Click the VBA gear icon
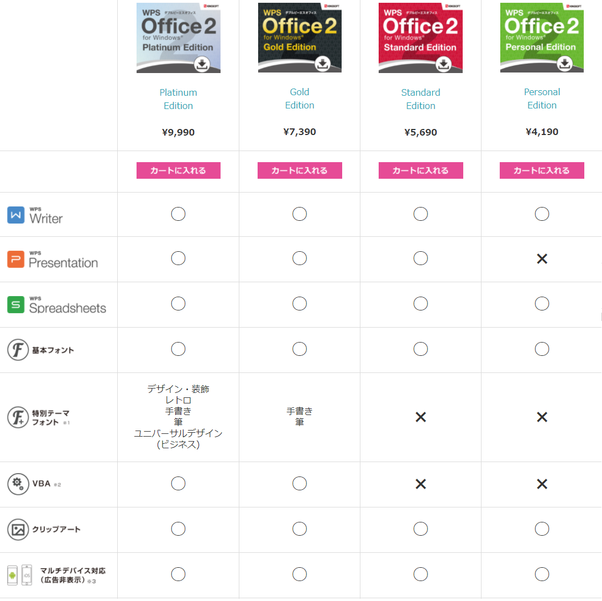 18,484
